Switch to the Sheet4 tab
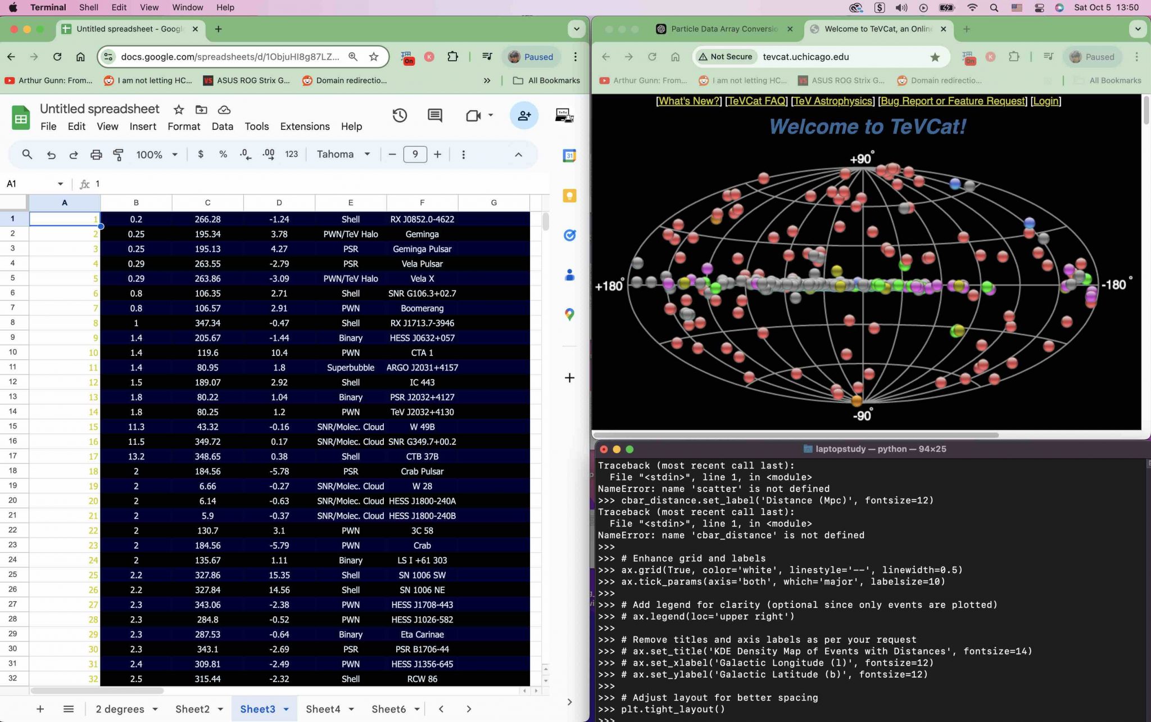 click(x=323, y=709)
